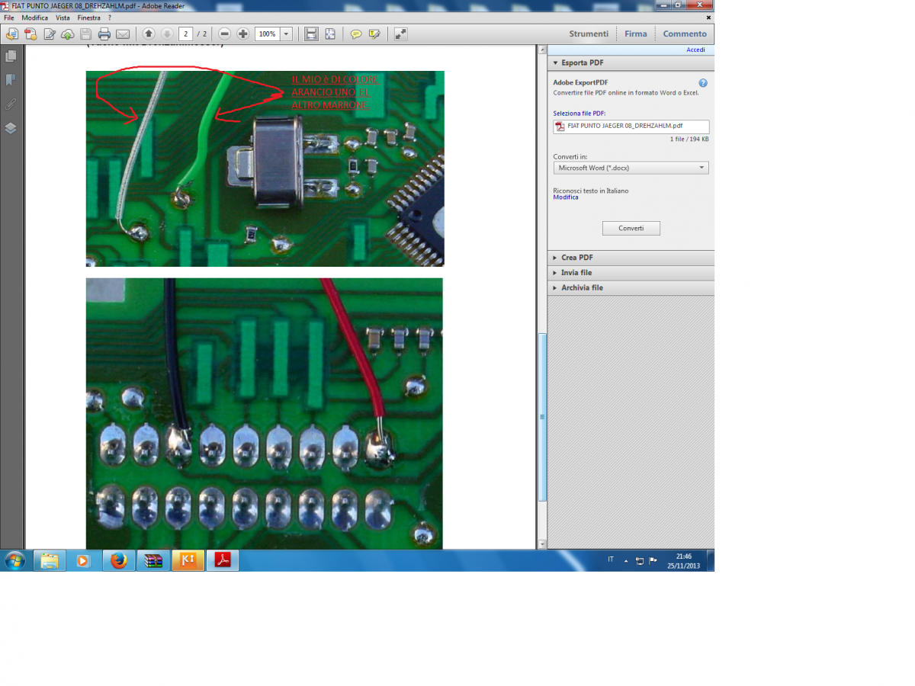Zoom out with the minus button
This screenshot has width=915, height=686.
click(224, 34)
